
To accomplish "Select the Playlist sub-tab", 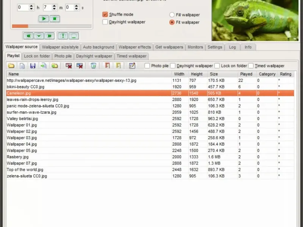I will 13,56.
